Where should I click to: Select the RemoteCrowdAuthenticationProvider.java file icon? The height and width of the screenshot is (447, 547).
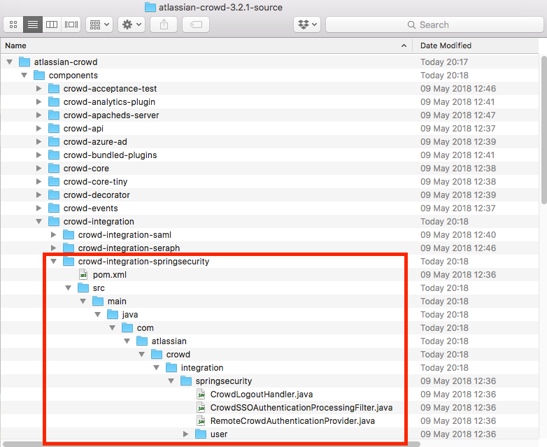(201, 421)
